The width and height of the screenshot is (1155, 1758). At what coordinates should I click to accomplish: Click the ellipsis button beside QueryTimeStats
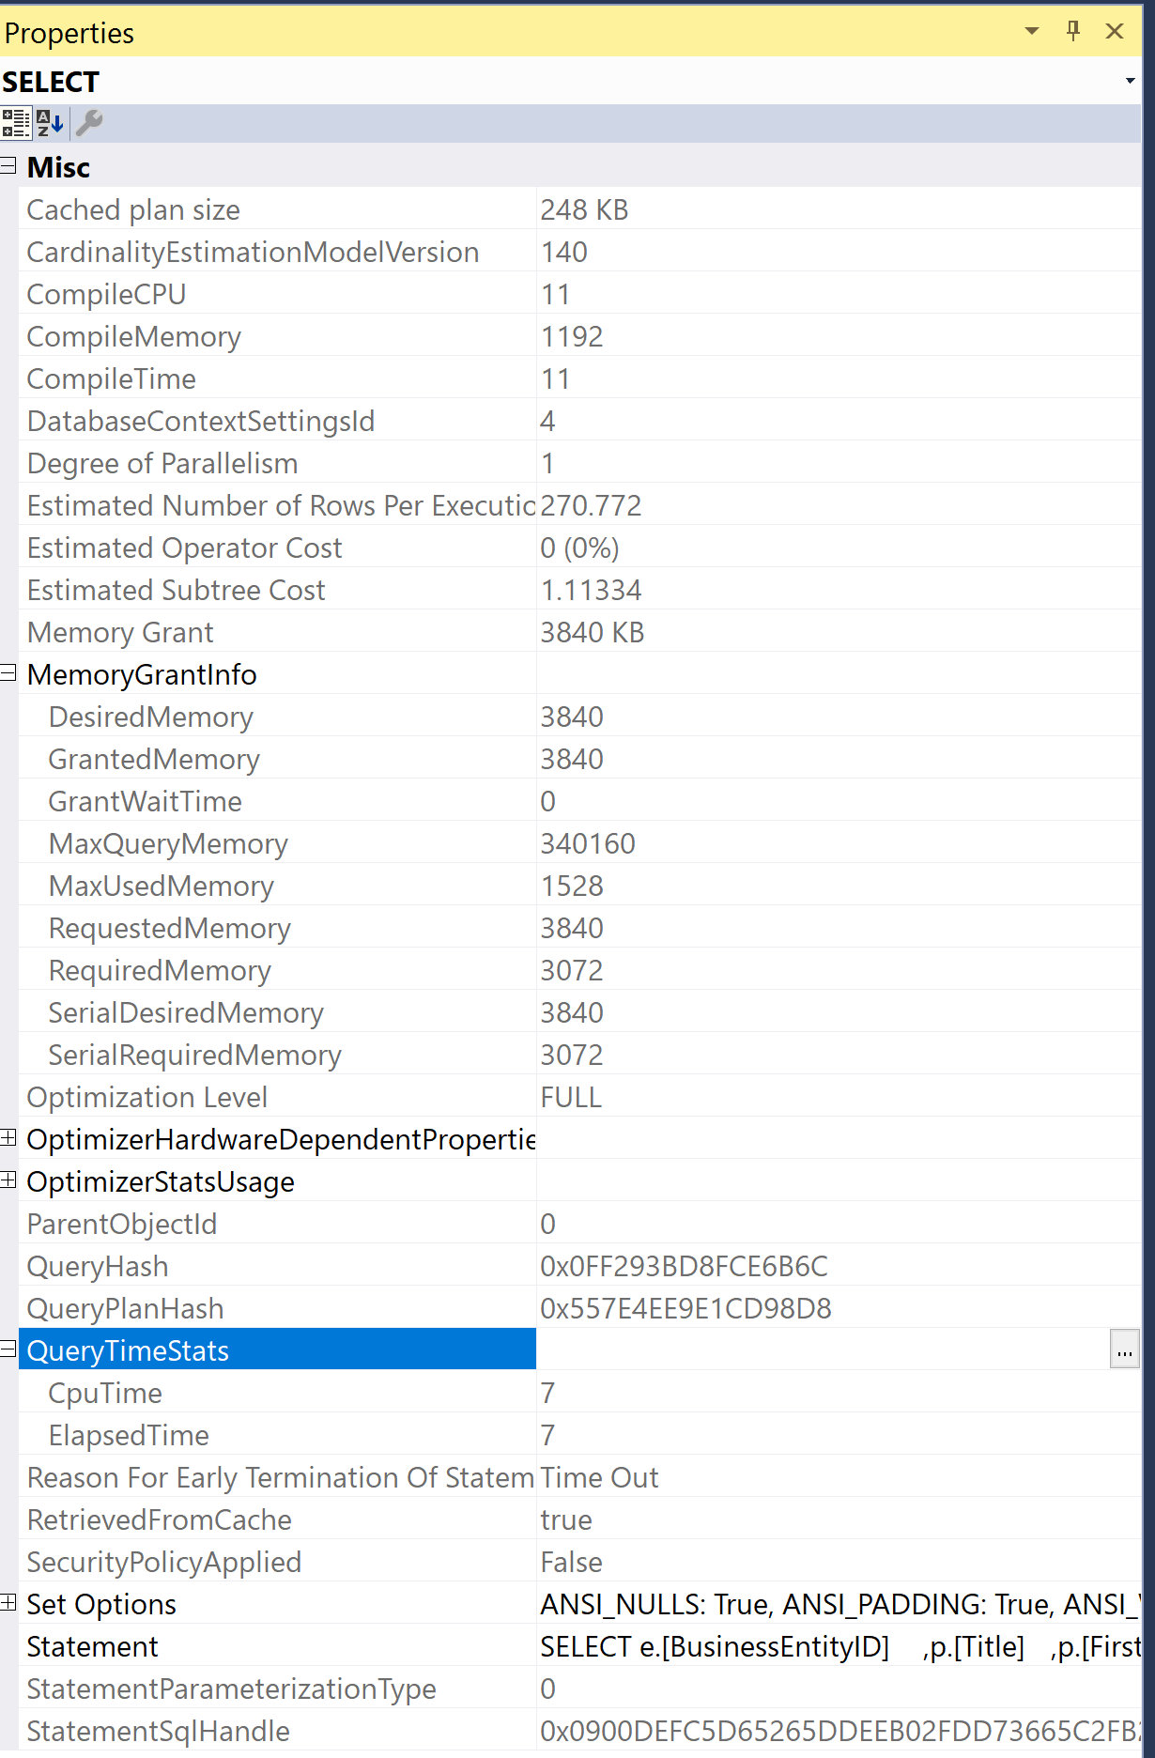coord(1124,1349)
